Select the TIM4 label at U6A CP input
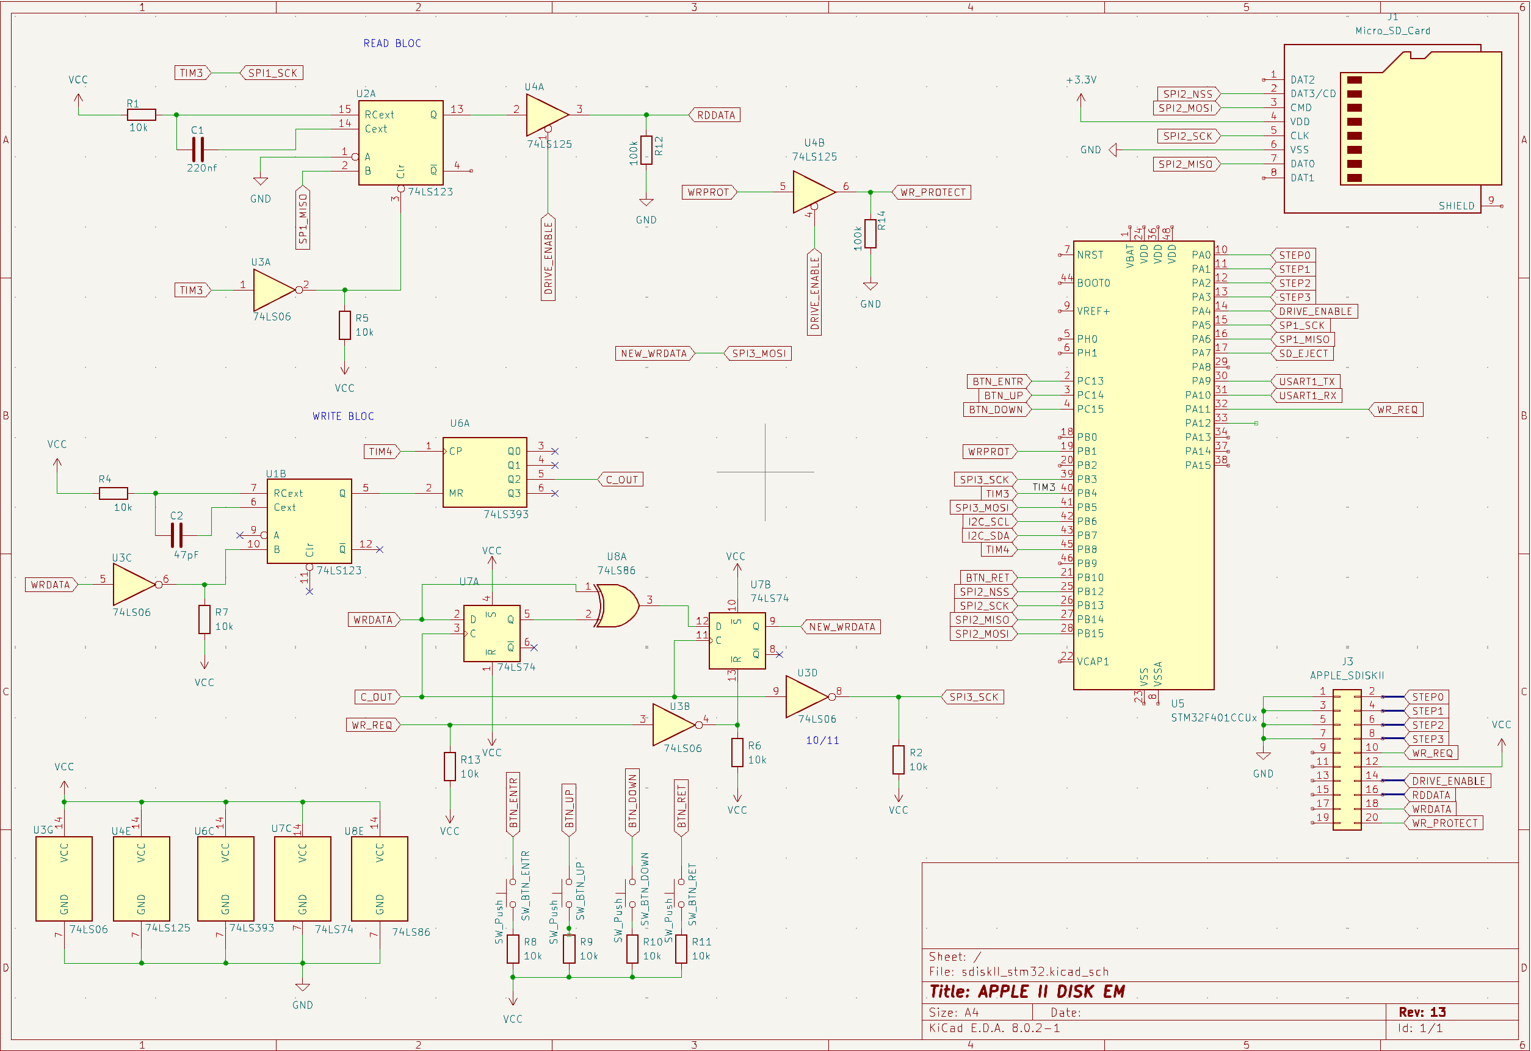 382,451
